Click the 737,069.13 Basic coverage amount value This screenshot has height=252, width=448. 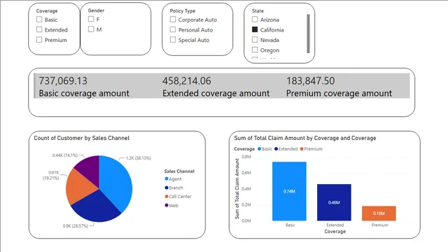click(x=63, y=81)
